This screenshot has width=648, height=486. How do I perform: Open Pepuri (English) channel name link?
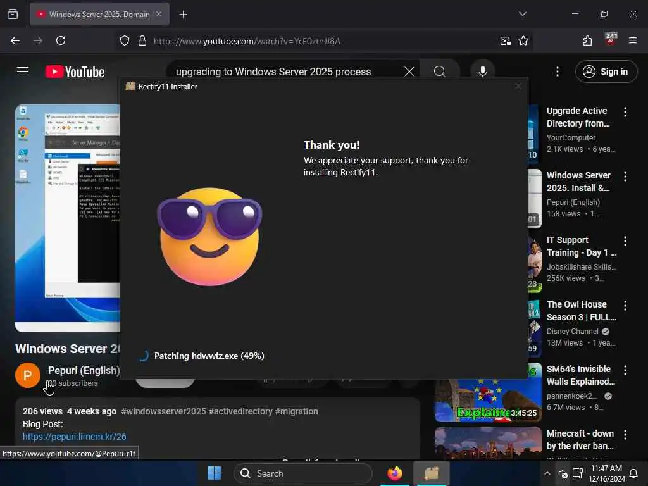pyautogui.click(x=84, y=370)
